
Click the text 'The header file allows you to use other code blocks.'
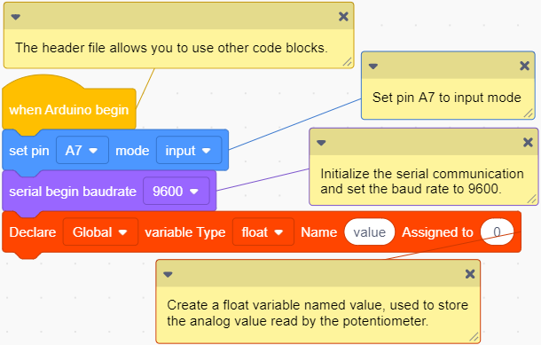(171, 48)
